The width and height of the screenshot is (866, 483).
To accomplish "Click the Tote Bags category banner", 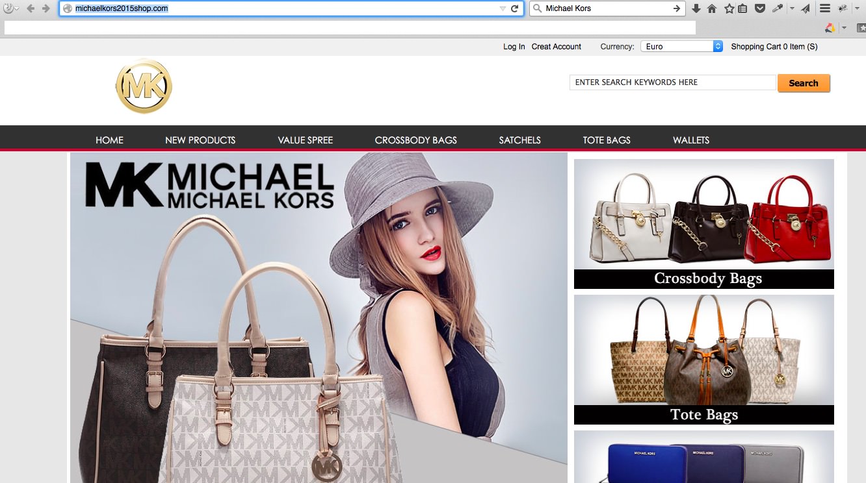I will 704,414.
